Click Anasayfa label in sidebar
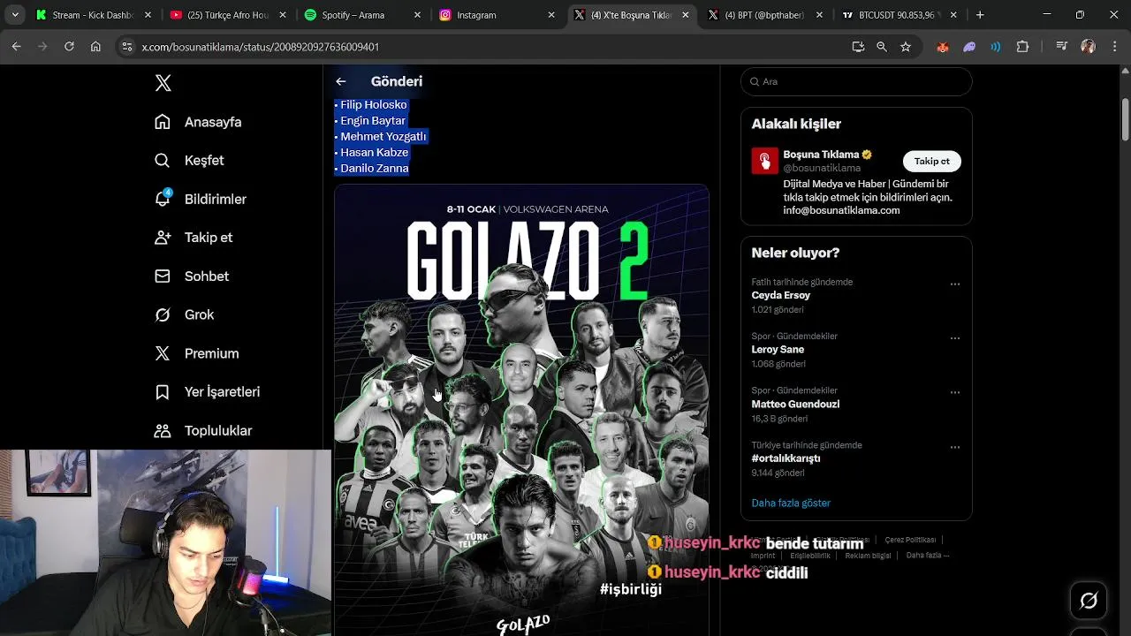The width and height of the screenshot is (1131, 636). tap(213, 122)
